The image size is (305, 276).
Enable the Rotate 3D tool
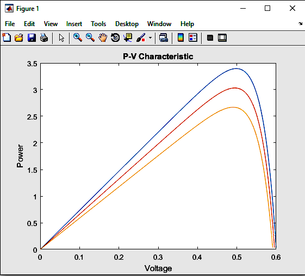115,37
